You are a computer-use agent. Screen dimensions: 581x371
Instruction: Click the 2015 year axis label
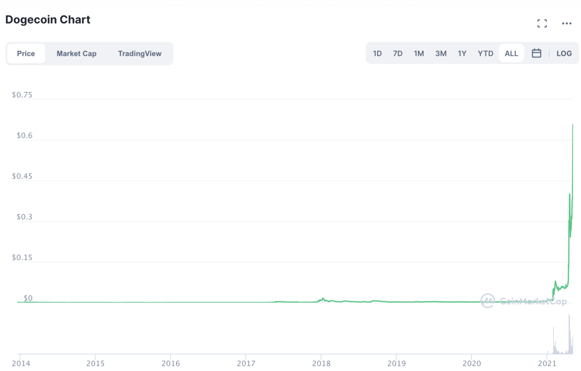(95, 363)
